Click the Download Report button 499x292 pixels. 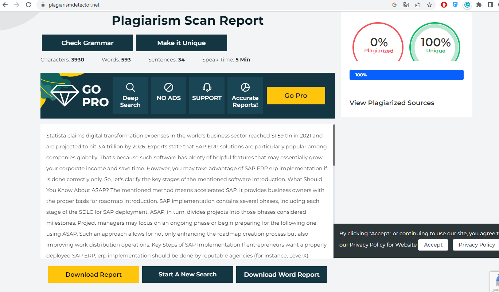pos(94,275)
